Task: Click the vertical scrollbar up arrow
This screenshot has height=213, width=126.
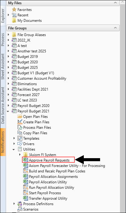Action: tap(123, 2)
